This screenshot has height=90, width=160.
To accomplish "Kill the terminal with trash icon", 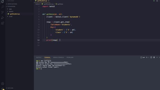I will click(x=154, y=57).
